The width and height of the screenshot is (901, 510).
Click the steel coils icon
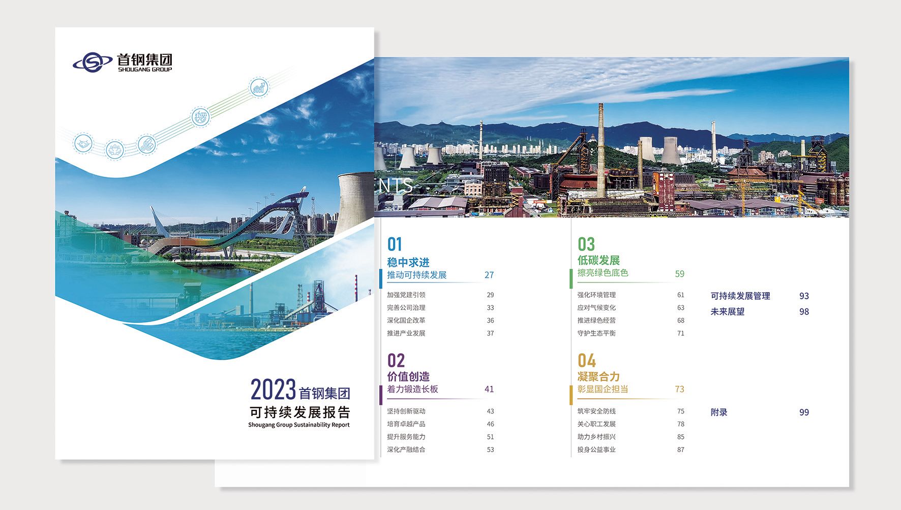pos(146,145)
